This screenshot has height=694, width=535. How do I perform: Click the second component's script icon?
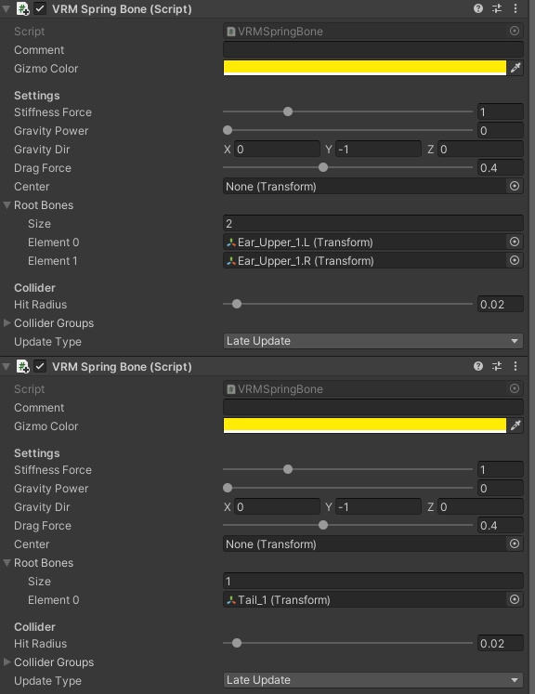coord(22,366)
